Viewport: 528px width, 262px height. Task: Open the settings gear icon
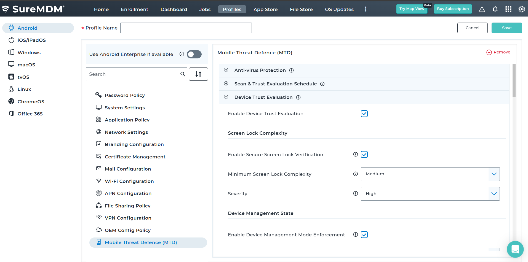point(521,9)
